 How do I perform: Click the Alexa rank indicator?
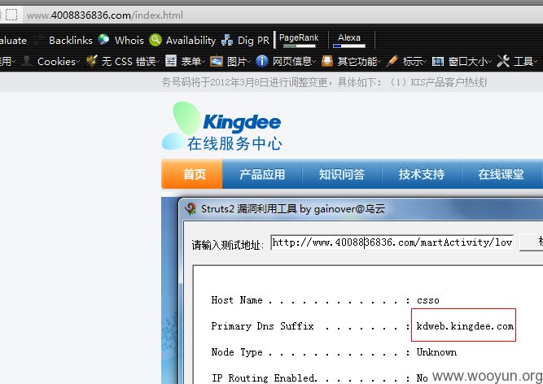click(x=349, y=40)
